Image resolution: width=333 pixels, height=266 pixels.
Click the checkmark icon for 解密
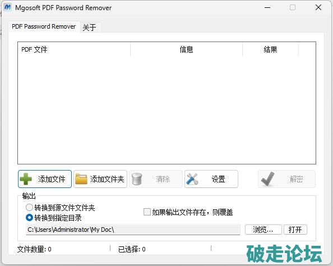click(x=267, y=179)
